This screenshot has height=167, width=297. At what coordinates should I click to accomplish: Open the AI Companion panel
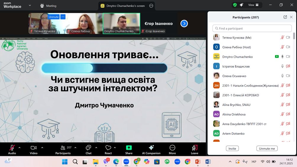tap(151, 148)
